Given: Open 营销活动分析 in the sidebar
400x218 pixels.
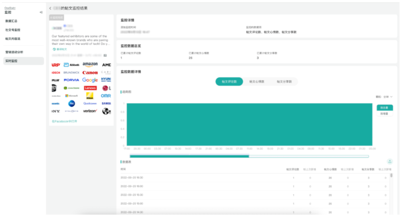Looking at the screenshot, I should (14, 52).
